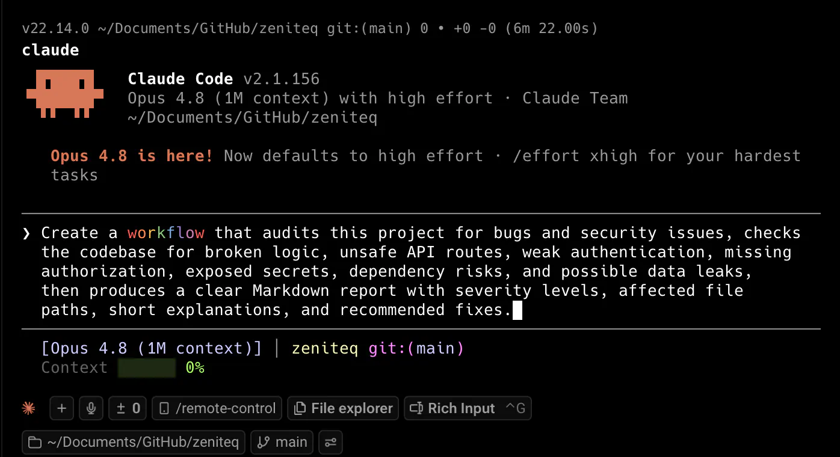The height and width of the screenshot is (457, 840).
Task: Click the plus button in bottom toolbar
Action: pyautogui.click(x=61, y=408)
